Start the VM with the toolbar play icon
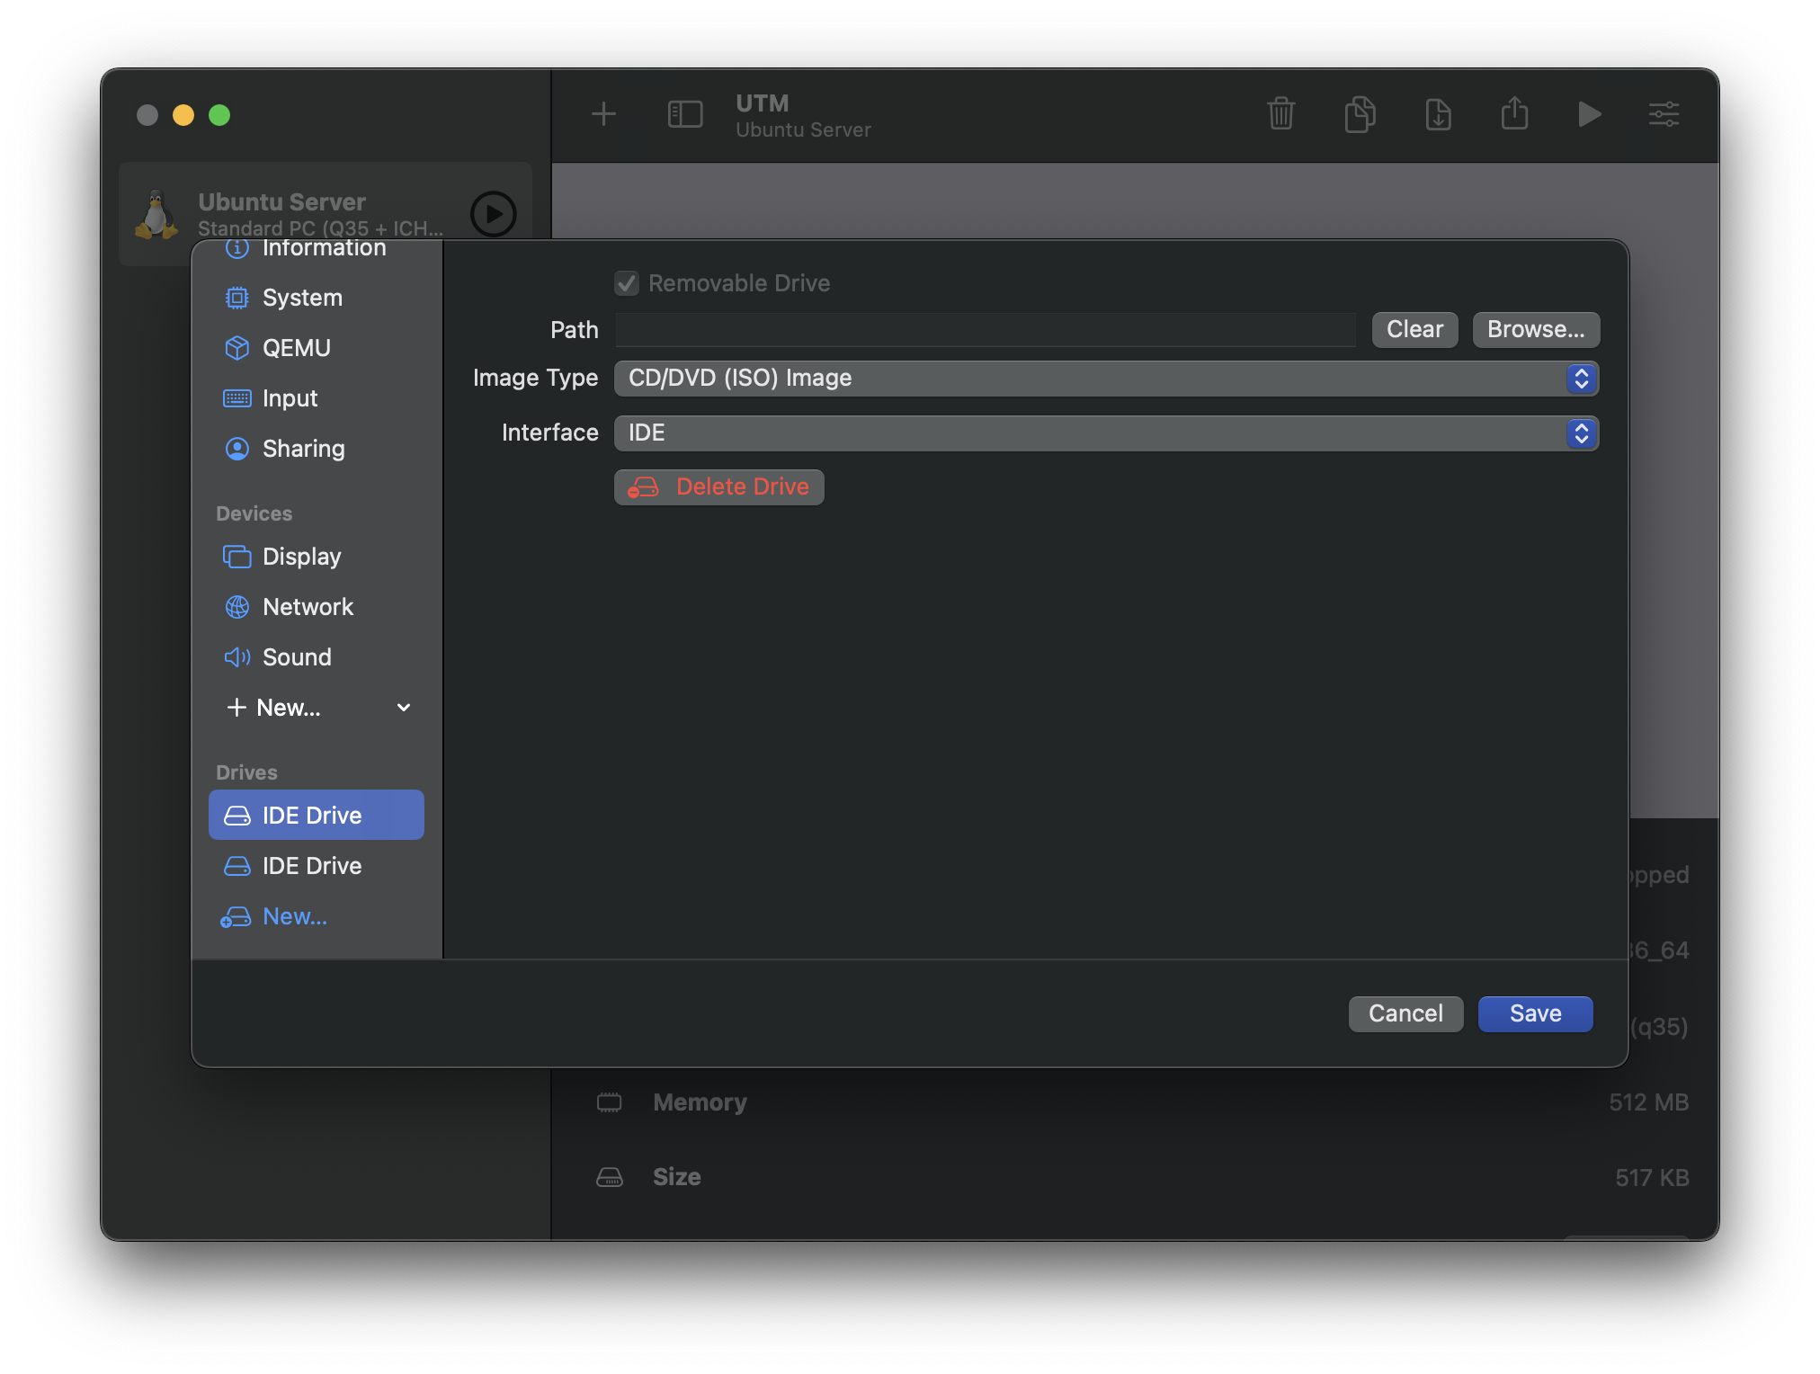1820x1374 pixels. [x=1589, y=114]
